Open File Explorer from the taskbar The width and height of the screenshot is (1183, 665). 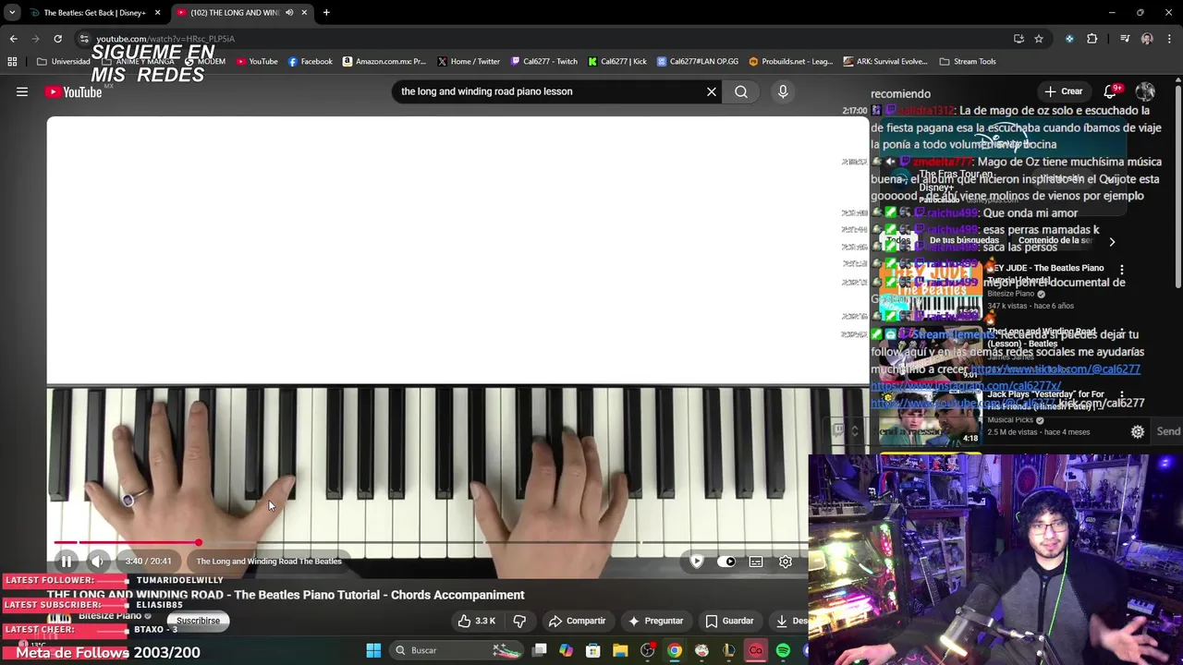pos(620,650)
